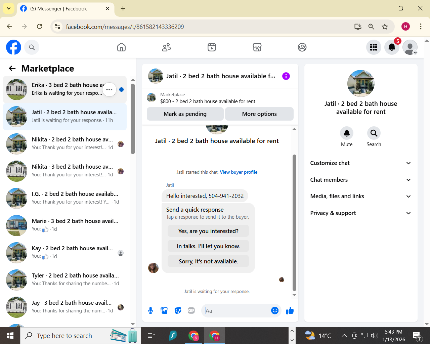Screen dimensions: 430x344
Task: Send quick response 'Yes, are you interested?'
Action: (x=208, y=231)
